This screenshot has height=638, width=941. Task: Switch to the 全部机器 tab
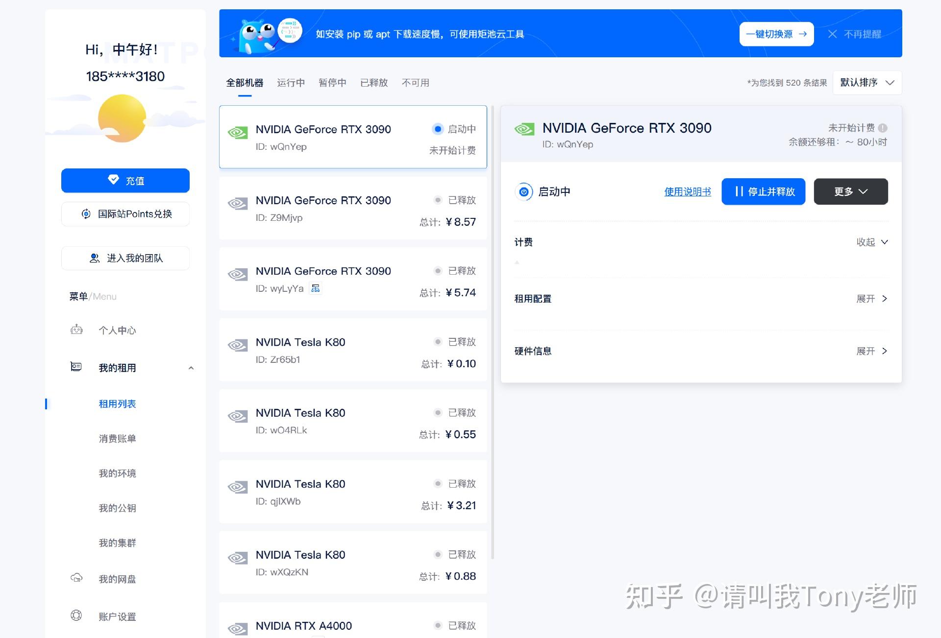tap(245, 83)
